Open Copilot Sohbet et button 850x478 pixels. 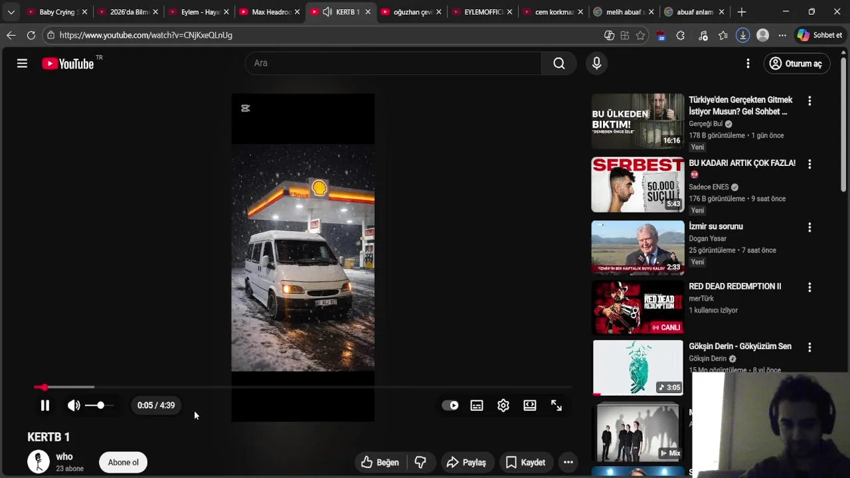(820, 35)
